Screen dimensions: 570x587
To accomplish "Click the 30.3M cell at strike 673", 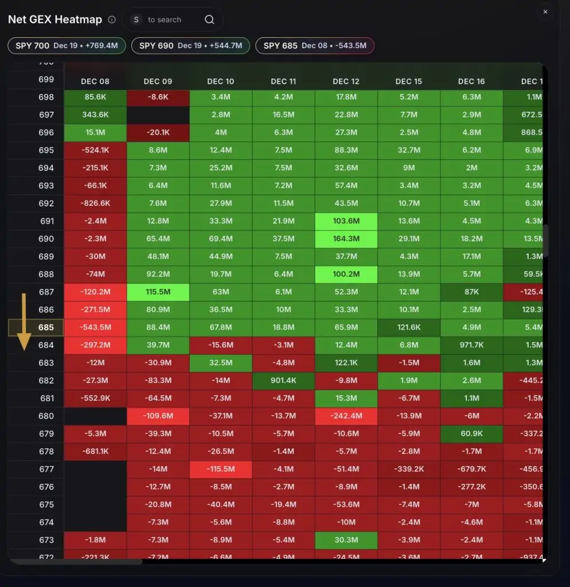I will click(346, 540).
